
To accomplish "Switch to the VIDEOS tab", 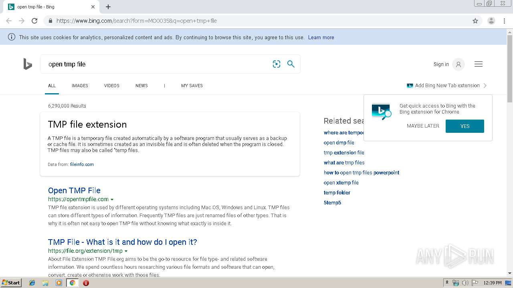I will click(112, 86).
